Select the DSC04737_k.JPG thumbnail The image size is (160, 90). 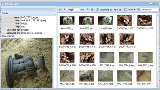click(x=87, y=57)
